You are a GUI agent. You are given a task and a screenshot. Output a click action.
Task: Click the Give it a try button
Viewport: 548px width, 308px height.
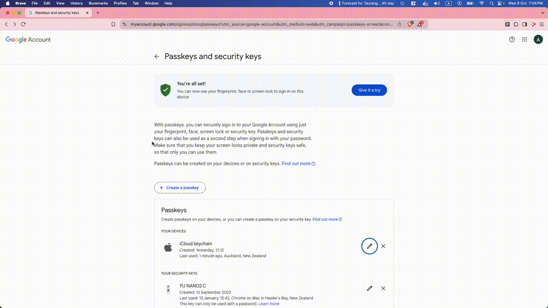[x=369, y=90]
